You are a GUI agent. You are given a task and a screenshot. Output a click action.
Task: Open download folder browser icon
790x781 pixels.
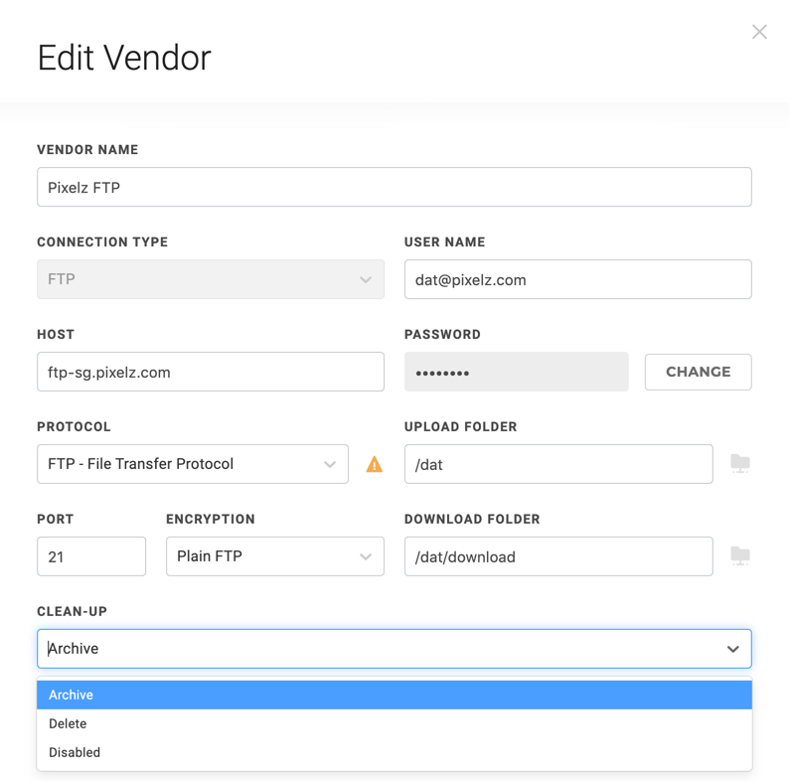click(740, 556)
